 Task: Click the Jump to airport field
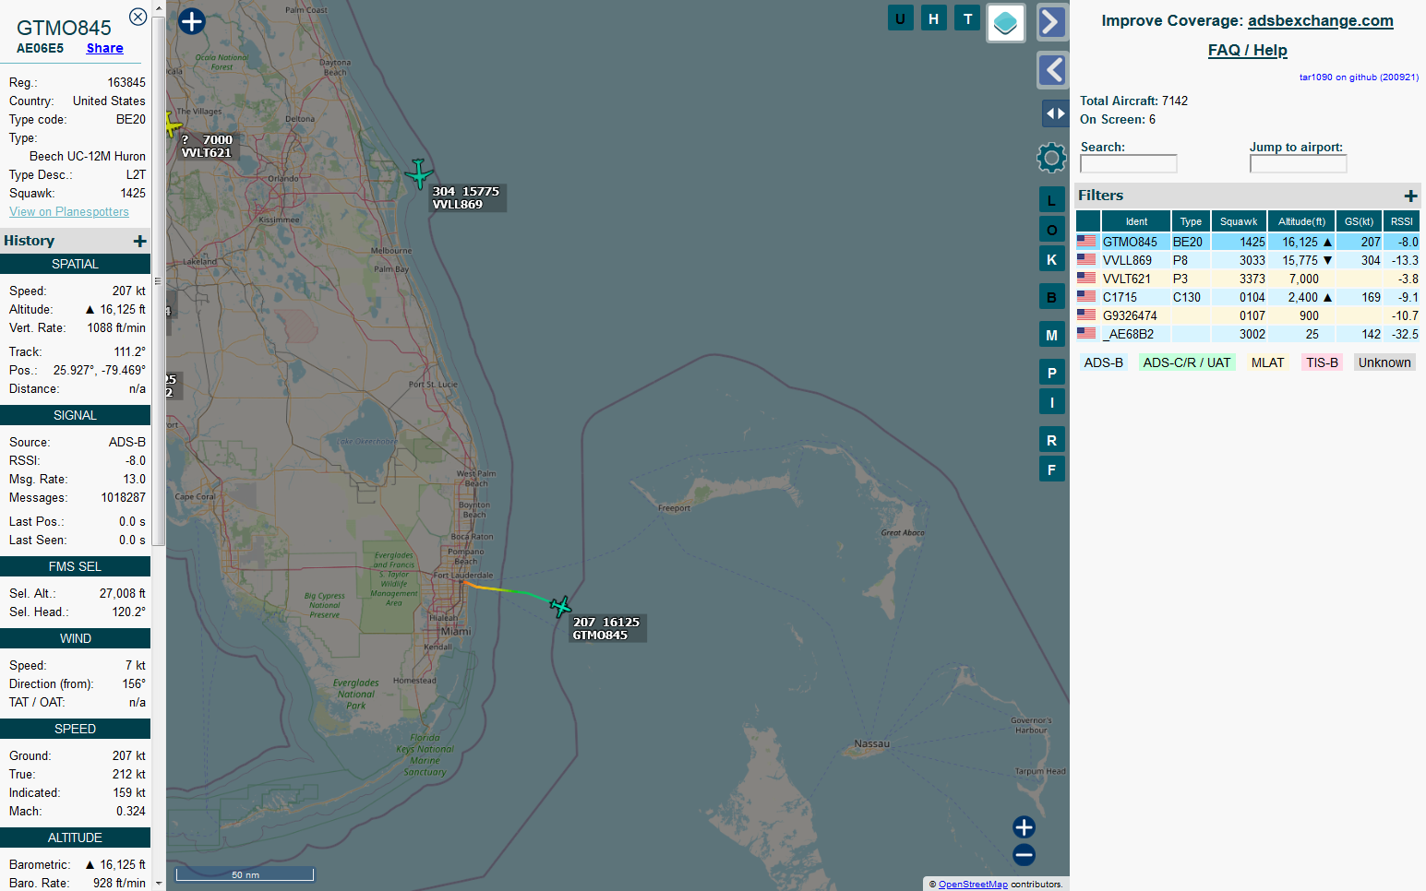(1298, 163)
